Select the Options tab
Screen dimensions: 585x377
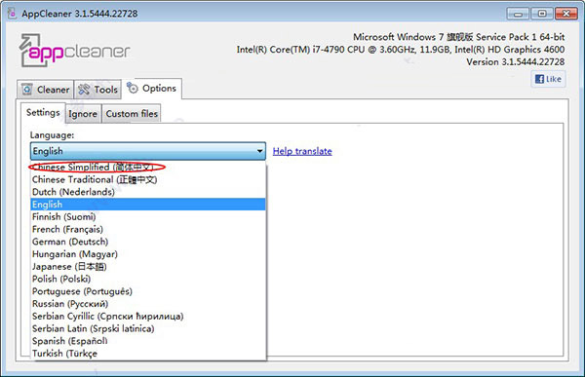(x=152, y=89)
